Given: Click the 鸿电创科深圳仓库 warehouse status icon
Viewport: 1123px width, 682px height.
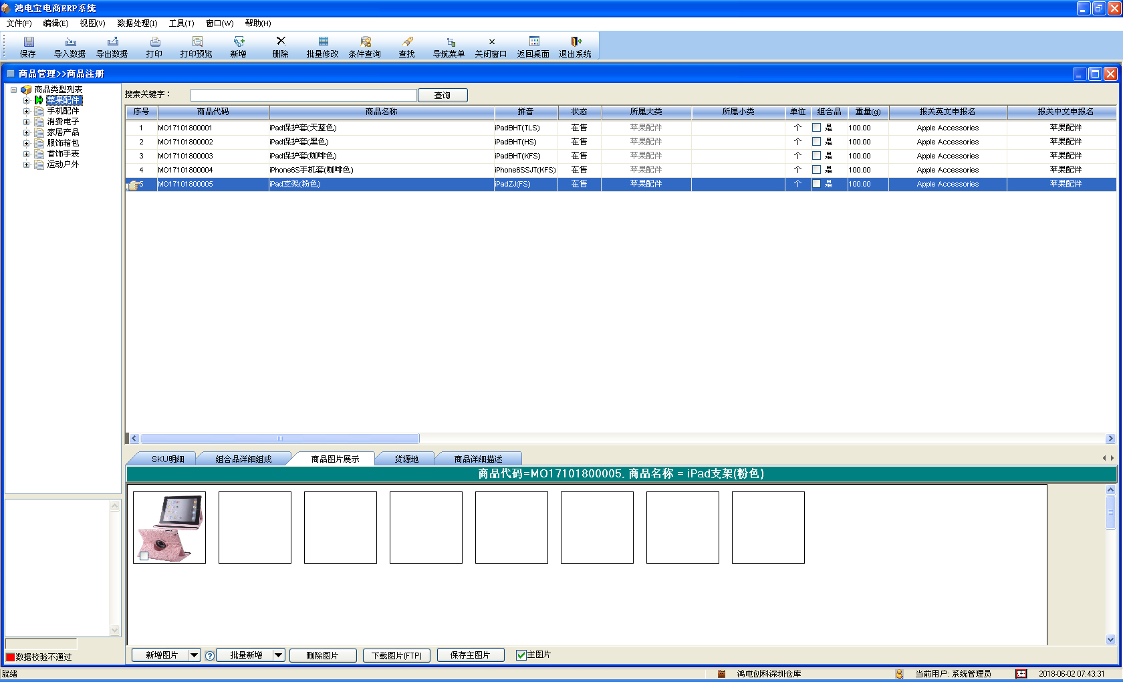Looking at the screenshot, I should point(721,674).
